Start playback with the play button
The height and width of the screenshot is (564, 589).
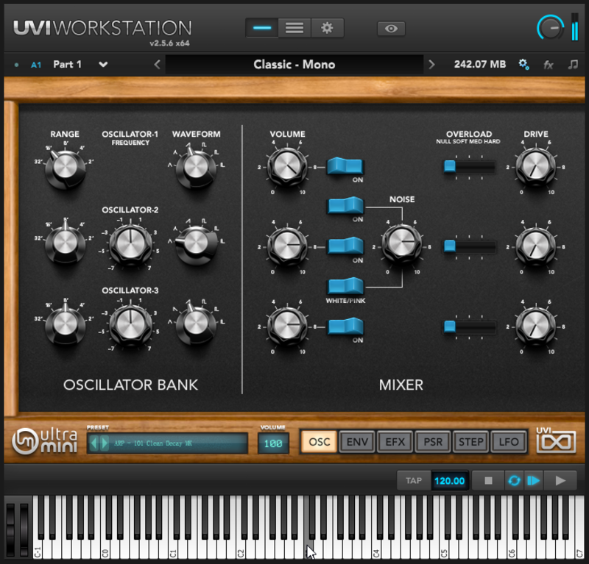coord(560,481)
